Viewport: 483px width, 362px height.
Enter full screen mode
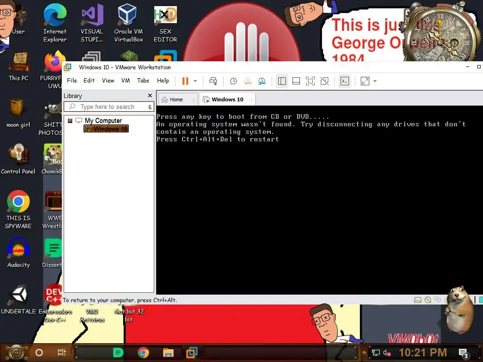tap(310, 81)
